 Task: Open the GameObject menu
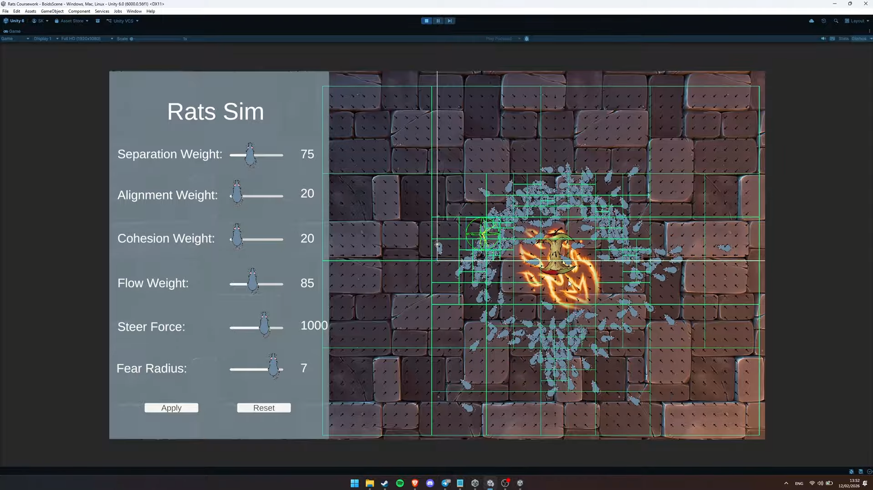click(52, 11)
